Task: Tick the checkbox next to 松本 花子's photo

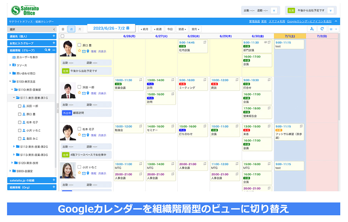Action: (x=79, y=129)
